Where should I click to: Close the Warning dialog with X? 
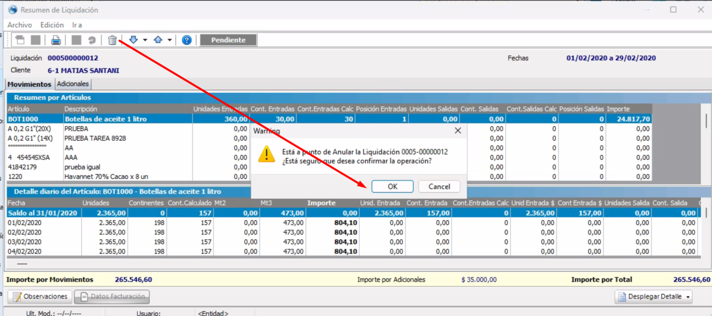[458, 130]
